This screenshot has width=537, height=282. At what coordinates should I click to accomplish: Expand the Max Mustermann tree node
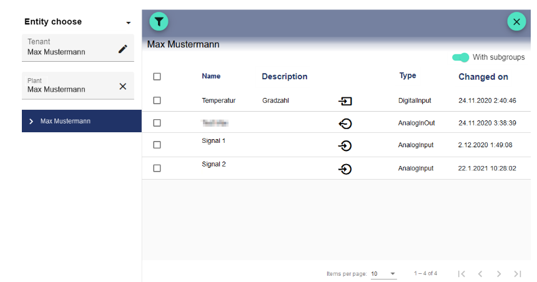click(x=31, y=121)
